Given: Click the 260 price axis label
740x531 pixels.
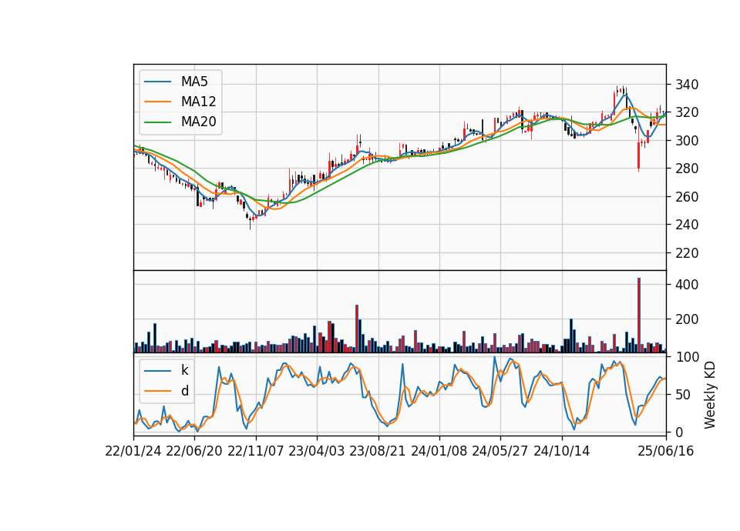Looking at the screenshot, I should [x=687, y=196].
